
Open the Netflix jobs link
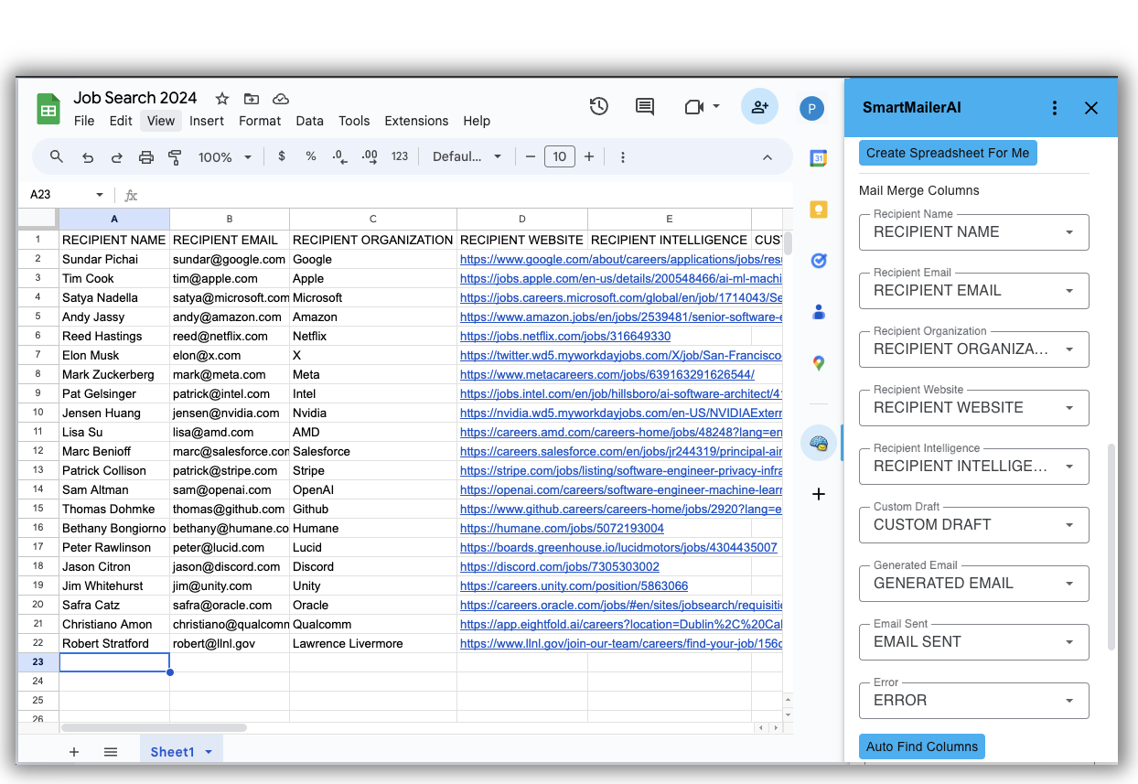[564, 337]
